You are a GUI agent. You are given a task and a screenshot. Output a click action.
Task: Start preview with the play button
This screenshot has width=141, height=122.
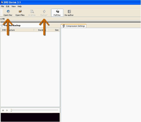pyautogui.click(x=7, y=110)
